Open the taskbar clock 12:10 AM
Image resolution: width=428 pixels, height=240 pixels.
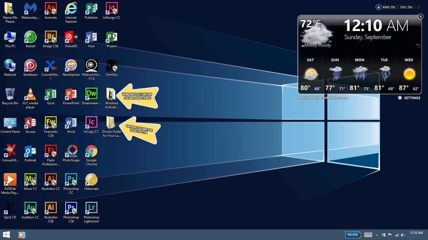416,233
